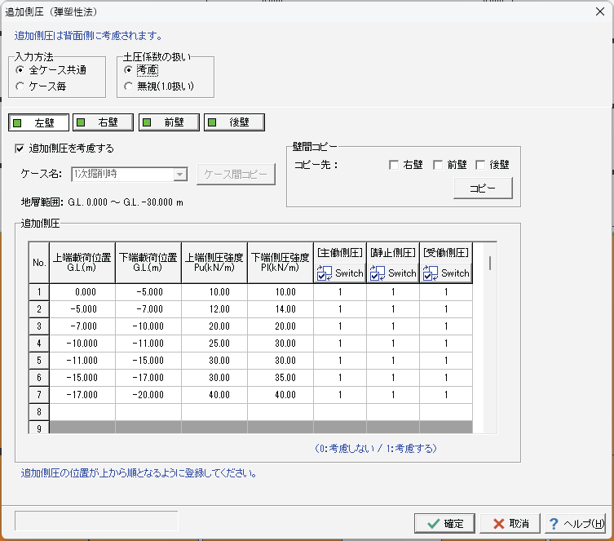
Task: Enable 右壁 as copy destination
Action: 395,165
